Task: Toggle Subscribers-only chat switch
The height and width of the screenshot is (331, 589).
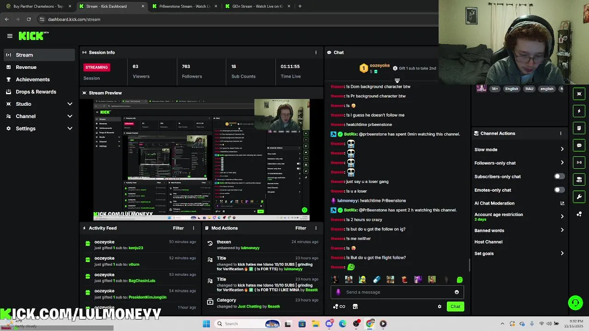Action: (559, 177)
